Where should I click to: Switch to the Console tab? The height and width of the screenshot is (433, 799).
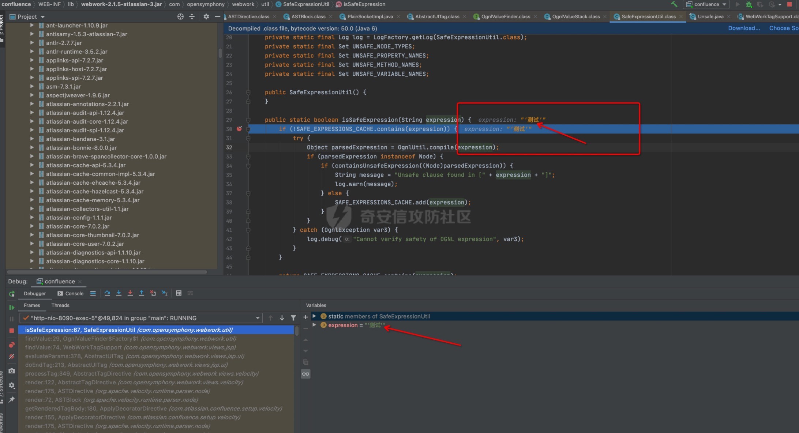(71, 293)
